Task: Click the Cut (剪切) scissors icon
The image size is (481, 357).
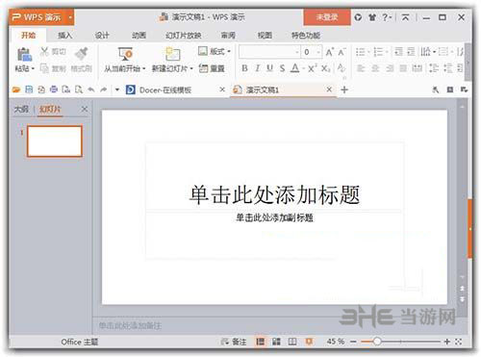Action: pos(44,51)
